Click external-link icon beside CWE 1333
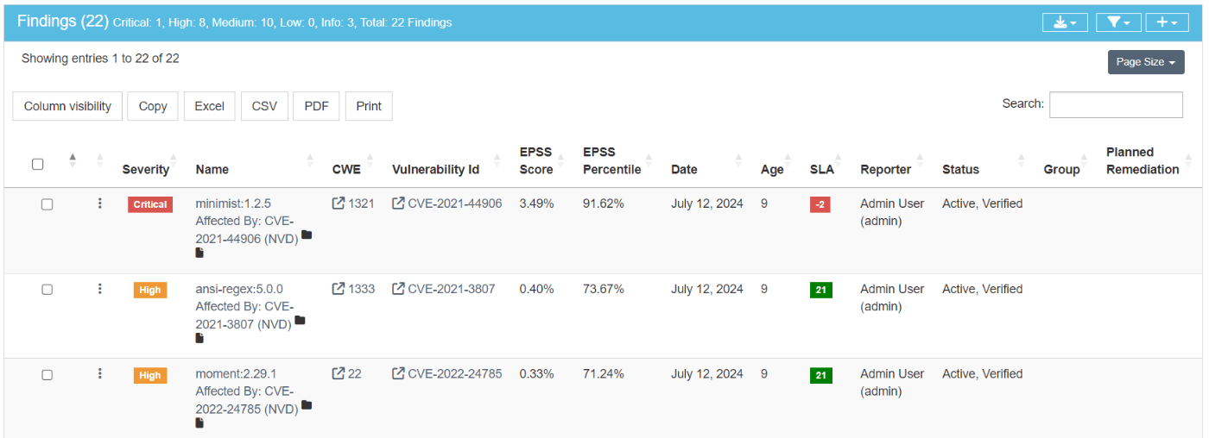Image resolution: width=1209 pixels, height=438 pixels. 339,289
